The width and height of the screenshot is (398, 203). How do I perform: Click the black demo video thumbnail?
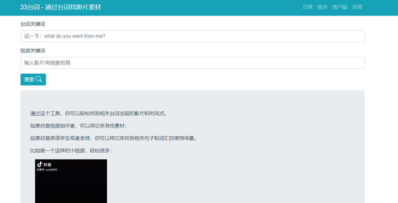71,181
